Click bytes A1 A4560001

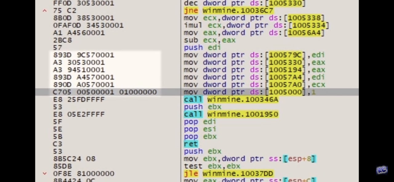point(79,33)
